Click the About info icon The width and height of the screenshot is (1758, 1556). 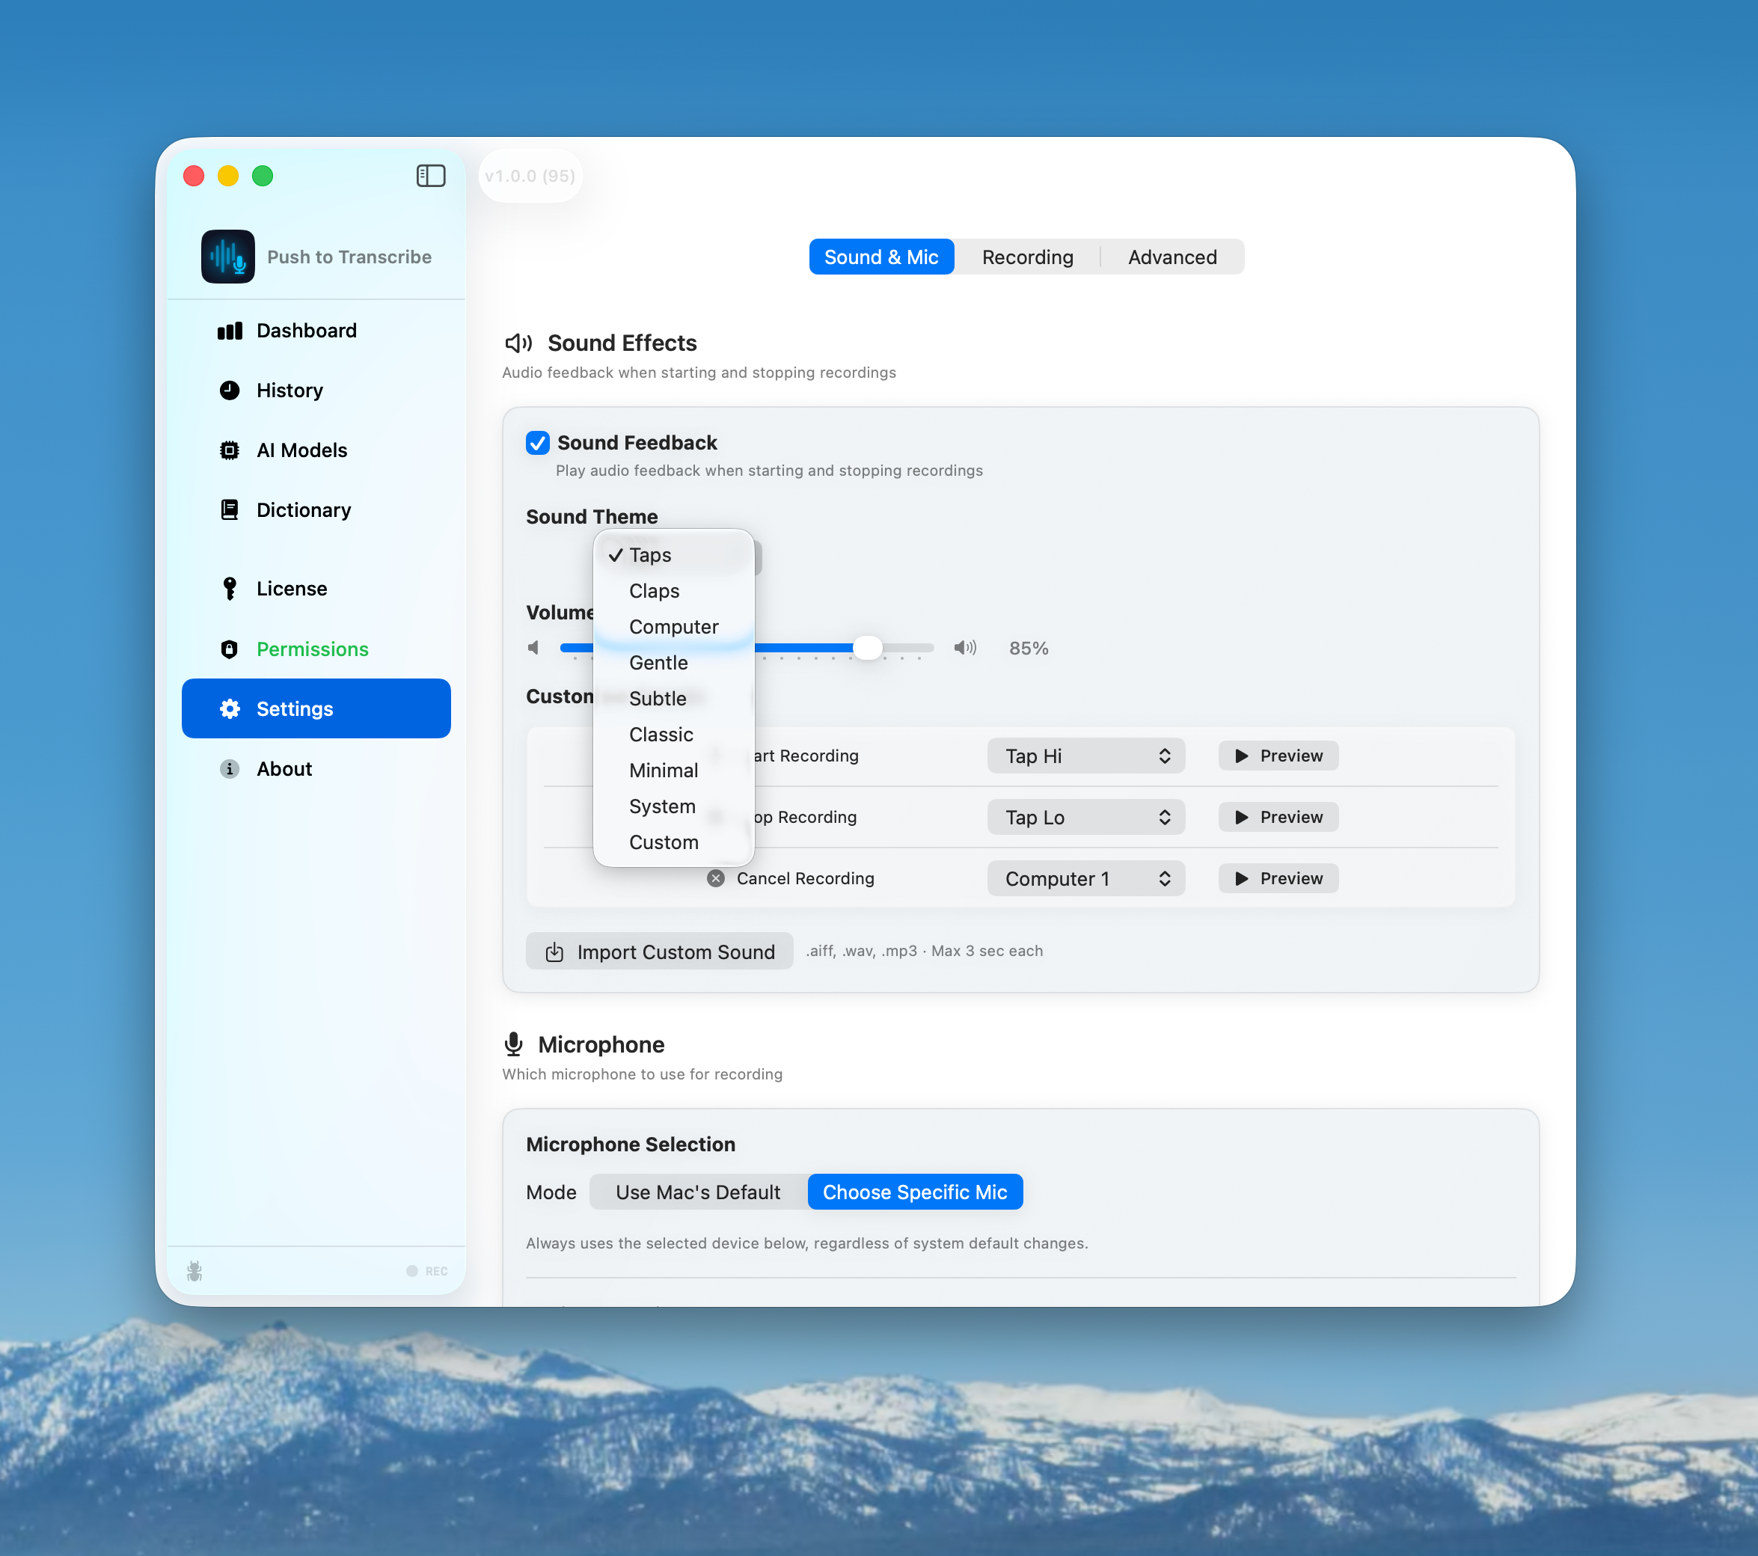(229, 768)
